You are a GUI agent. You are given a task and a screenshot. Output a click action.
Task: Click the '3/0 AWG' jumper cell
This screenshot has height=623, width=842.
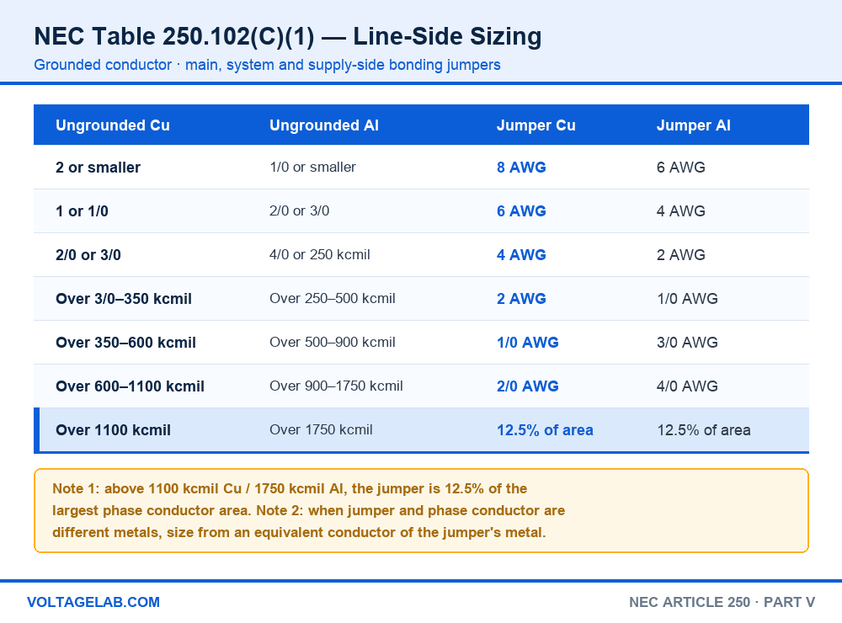[x=687, y=343]
